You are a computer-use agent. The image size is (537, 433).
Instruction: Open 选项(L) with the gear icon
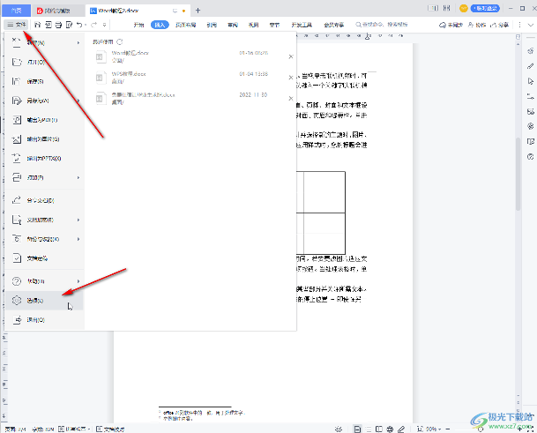(45, 301)
